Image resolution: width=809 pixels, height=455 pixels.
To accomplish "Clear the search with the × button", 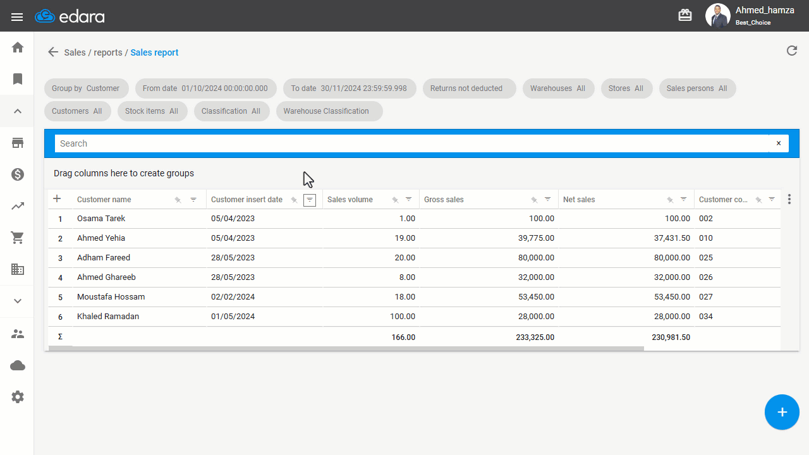I will click(x=779, y=143).
